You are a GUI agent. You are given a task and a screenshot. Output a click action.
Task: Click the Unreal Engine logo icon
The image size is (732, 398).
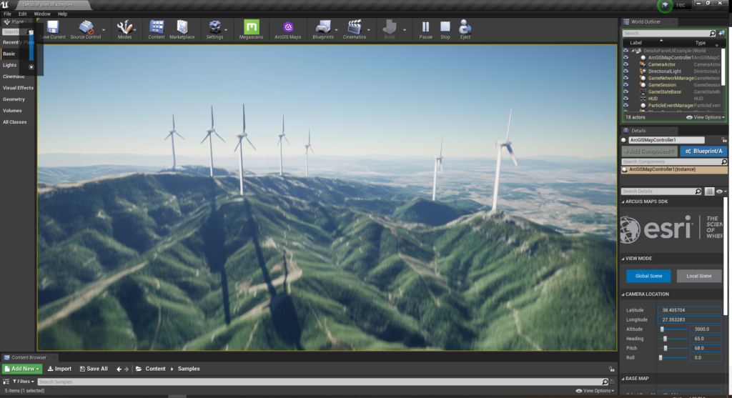tap(5, 5)
